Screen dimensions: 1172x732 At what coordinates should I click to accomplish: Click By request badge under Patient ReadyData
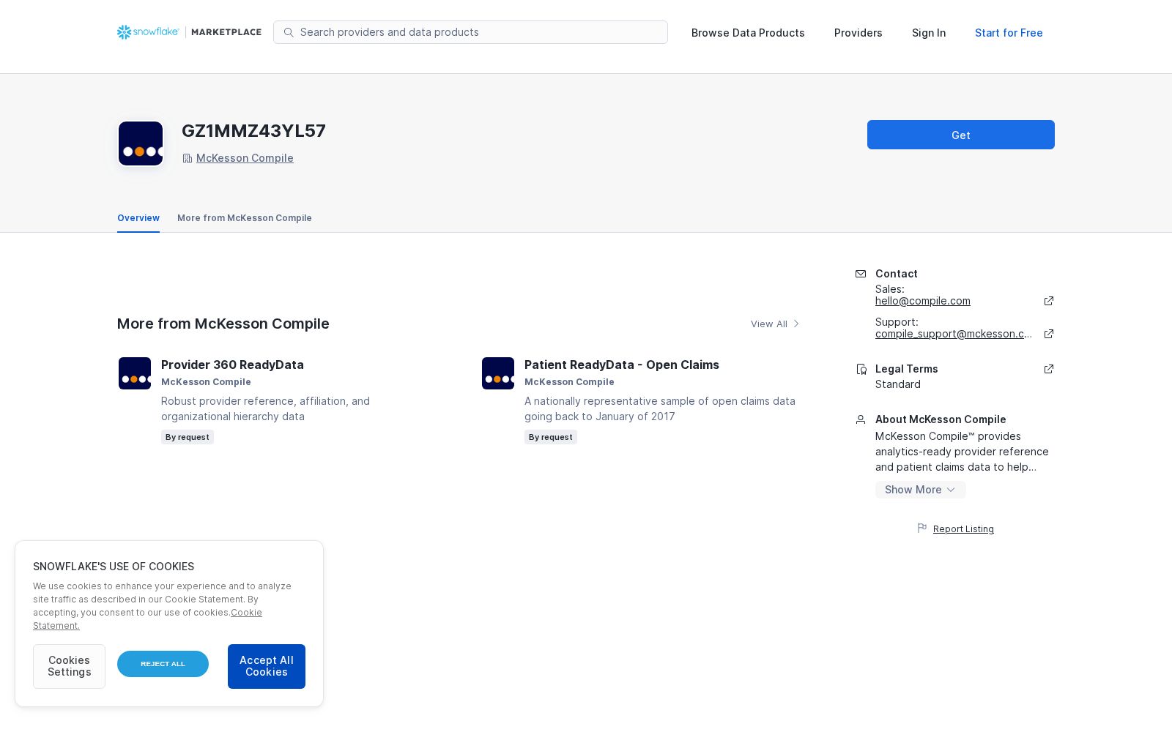click(551, 437)
